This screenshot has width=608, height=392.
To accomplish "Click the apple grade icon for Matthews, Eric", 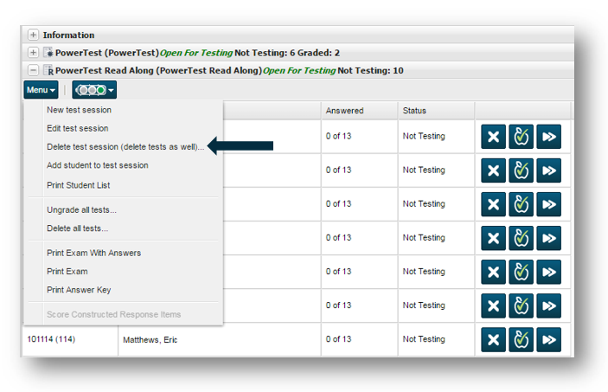I will click(521, 339).
